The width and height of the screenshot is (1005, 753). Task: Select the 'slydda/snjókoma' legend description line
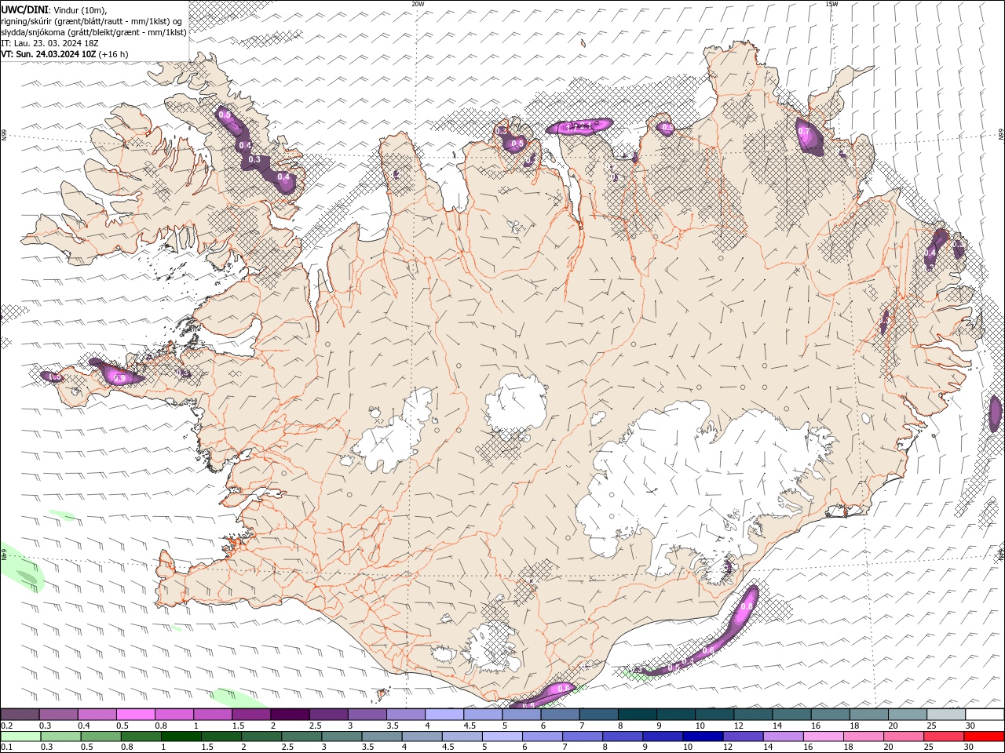94,32
